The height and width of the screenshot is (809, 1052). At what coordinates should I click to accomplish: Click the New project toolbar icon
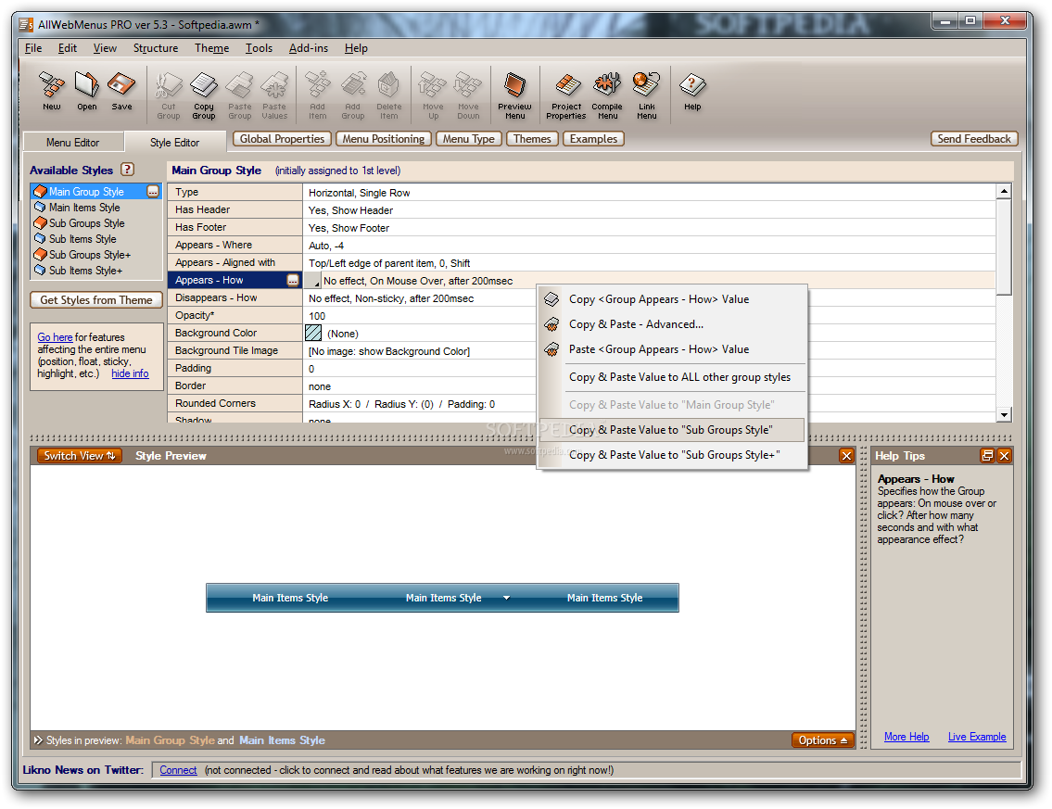[x=52, y=91]
